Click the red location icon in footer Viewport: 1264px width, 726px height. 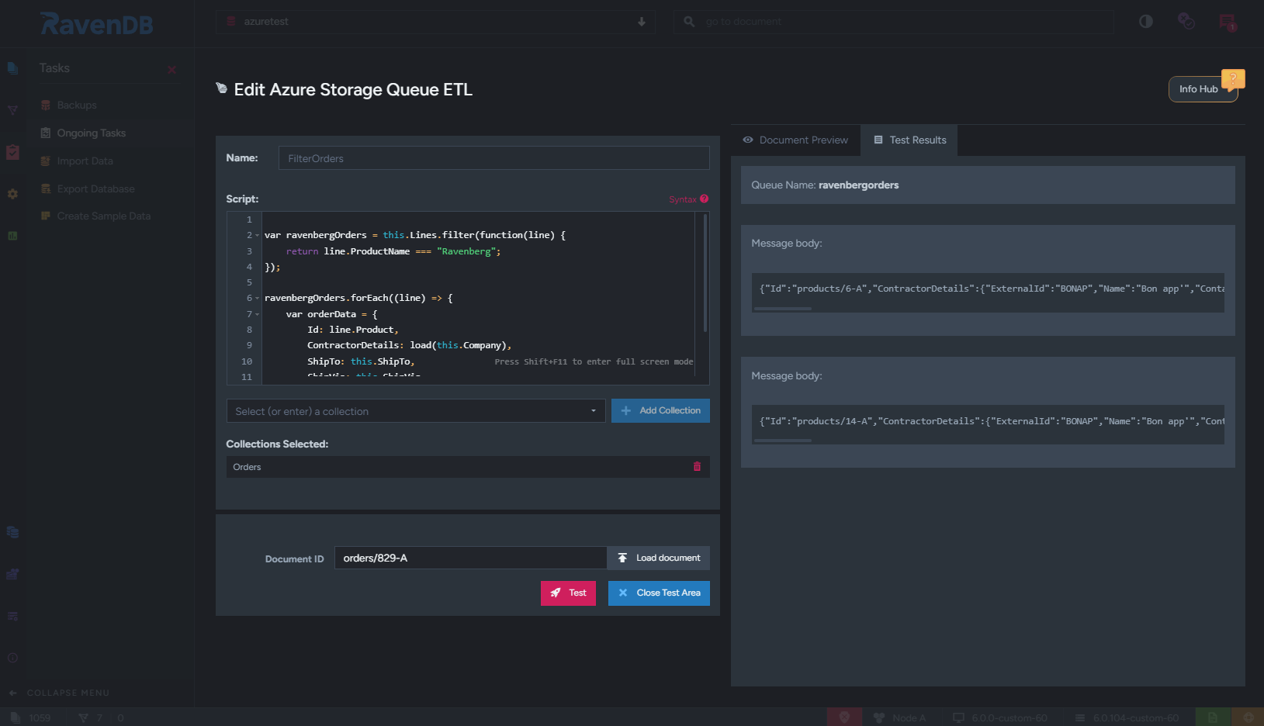click(844, 717)
